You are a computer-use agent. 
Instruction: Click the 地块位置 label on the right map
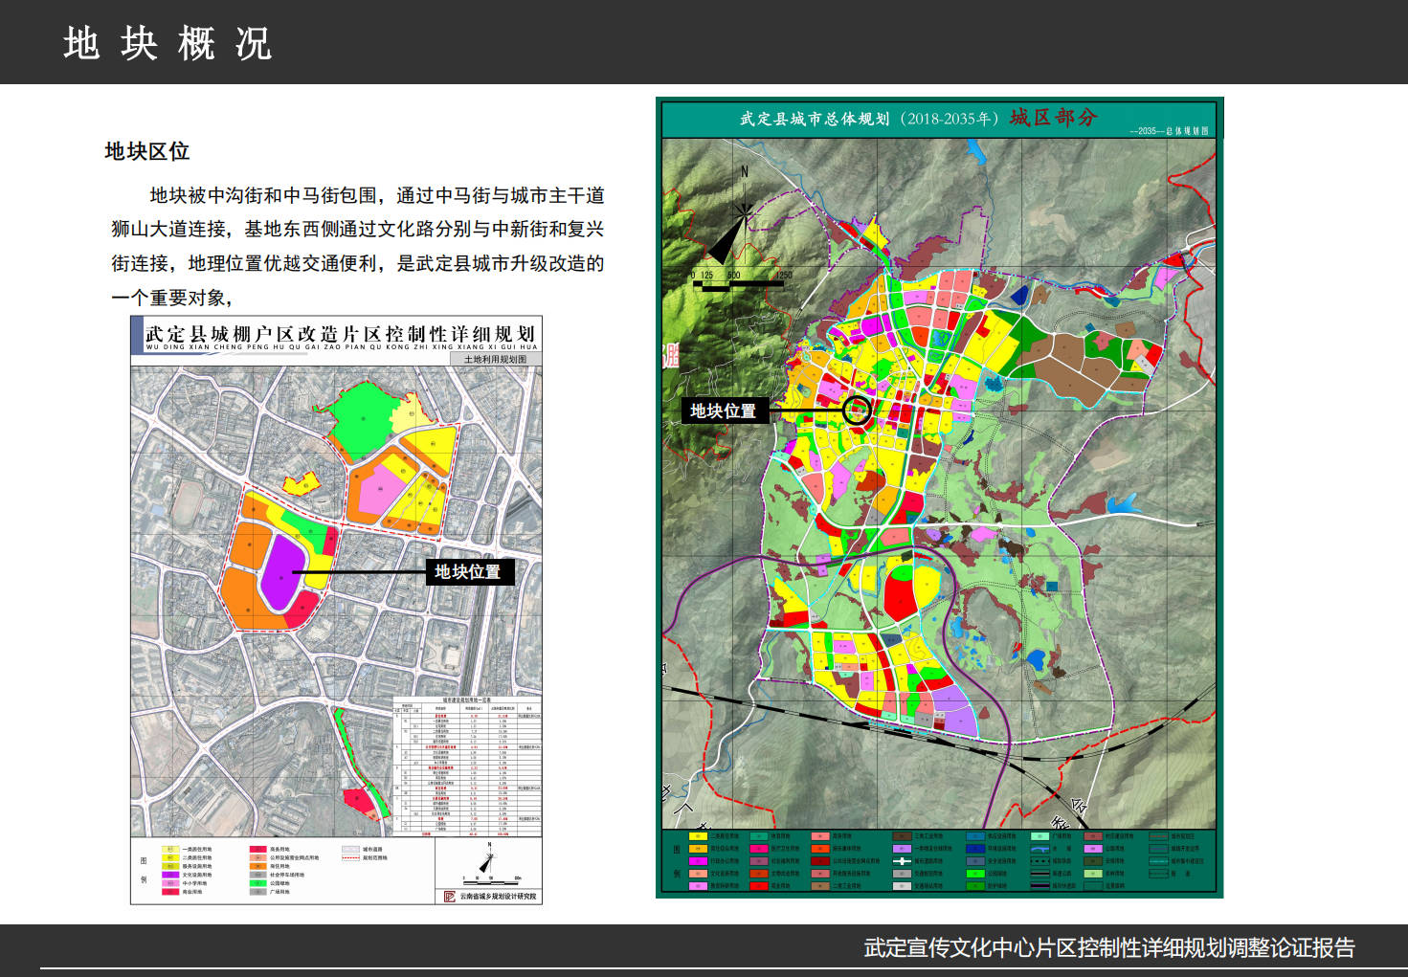click(723, 411)
